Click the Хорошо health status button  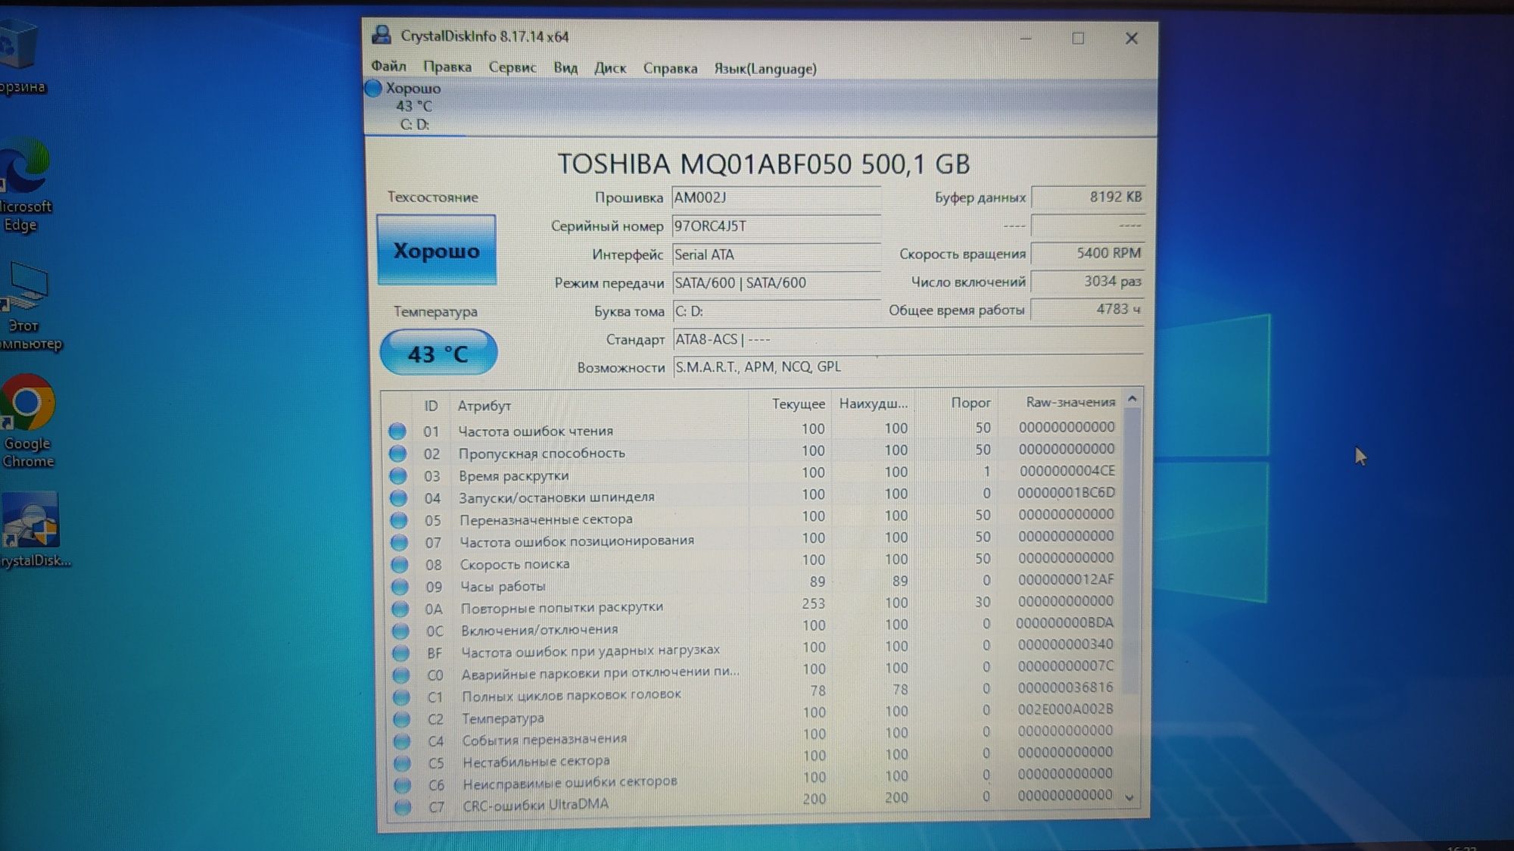pyautogui.click(x=436, y=250)
